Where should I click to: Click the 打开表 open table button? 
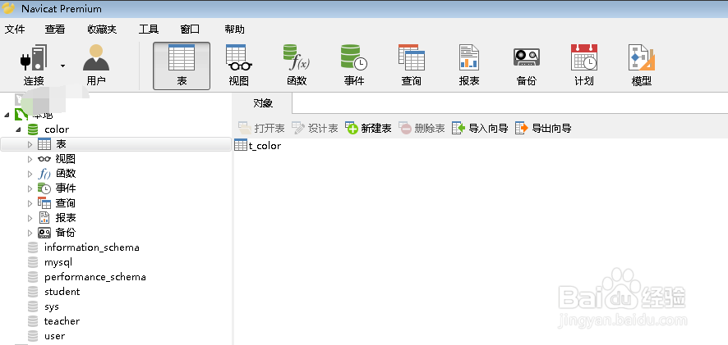tap(261, 129)
